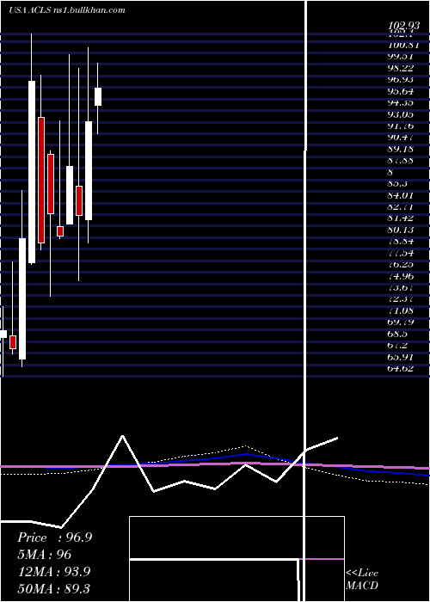Click the small red candlestick near 80.13
Image resolution: width=430 pixels, height=602 pixels.
(x=60, y=231)
